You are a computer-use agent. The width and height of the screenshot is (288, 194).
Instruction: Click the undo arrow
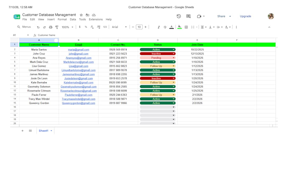[38, 27]
